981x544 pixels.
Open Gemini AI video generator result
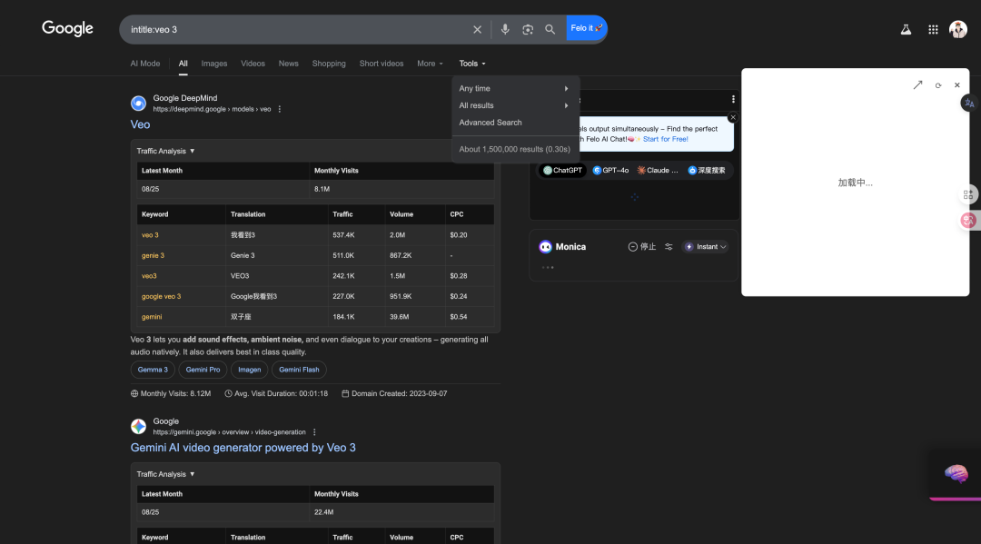(243, 448)
